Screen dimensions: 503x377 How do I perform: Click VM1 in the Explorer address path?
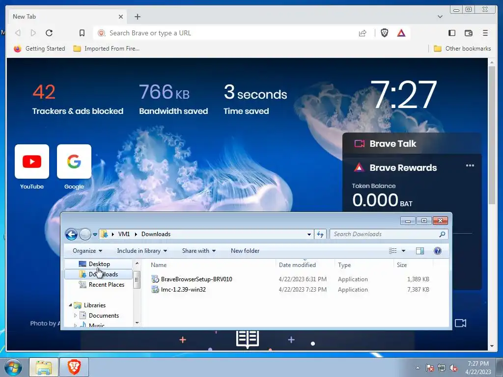coord(124,234)
